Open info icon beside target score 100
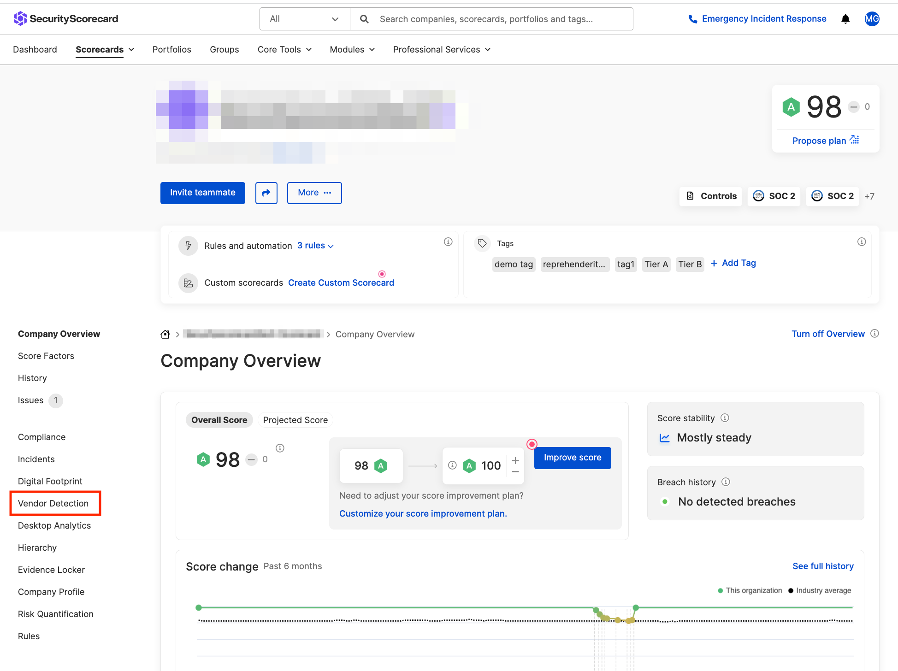 452,465
